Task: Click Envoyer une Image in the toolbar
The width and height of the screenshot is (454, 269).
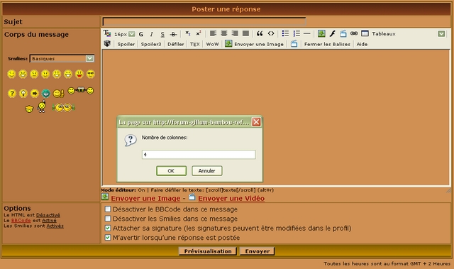Action: [255, 44]
